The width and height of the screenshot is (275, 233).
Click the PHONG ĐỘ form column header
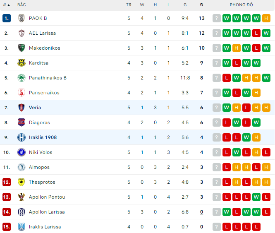click(x=242, y=5)
